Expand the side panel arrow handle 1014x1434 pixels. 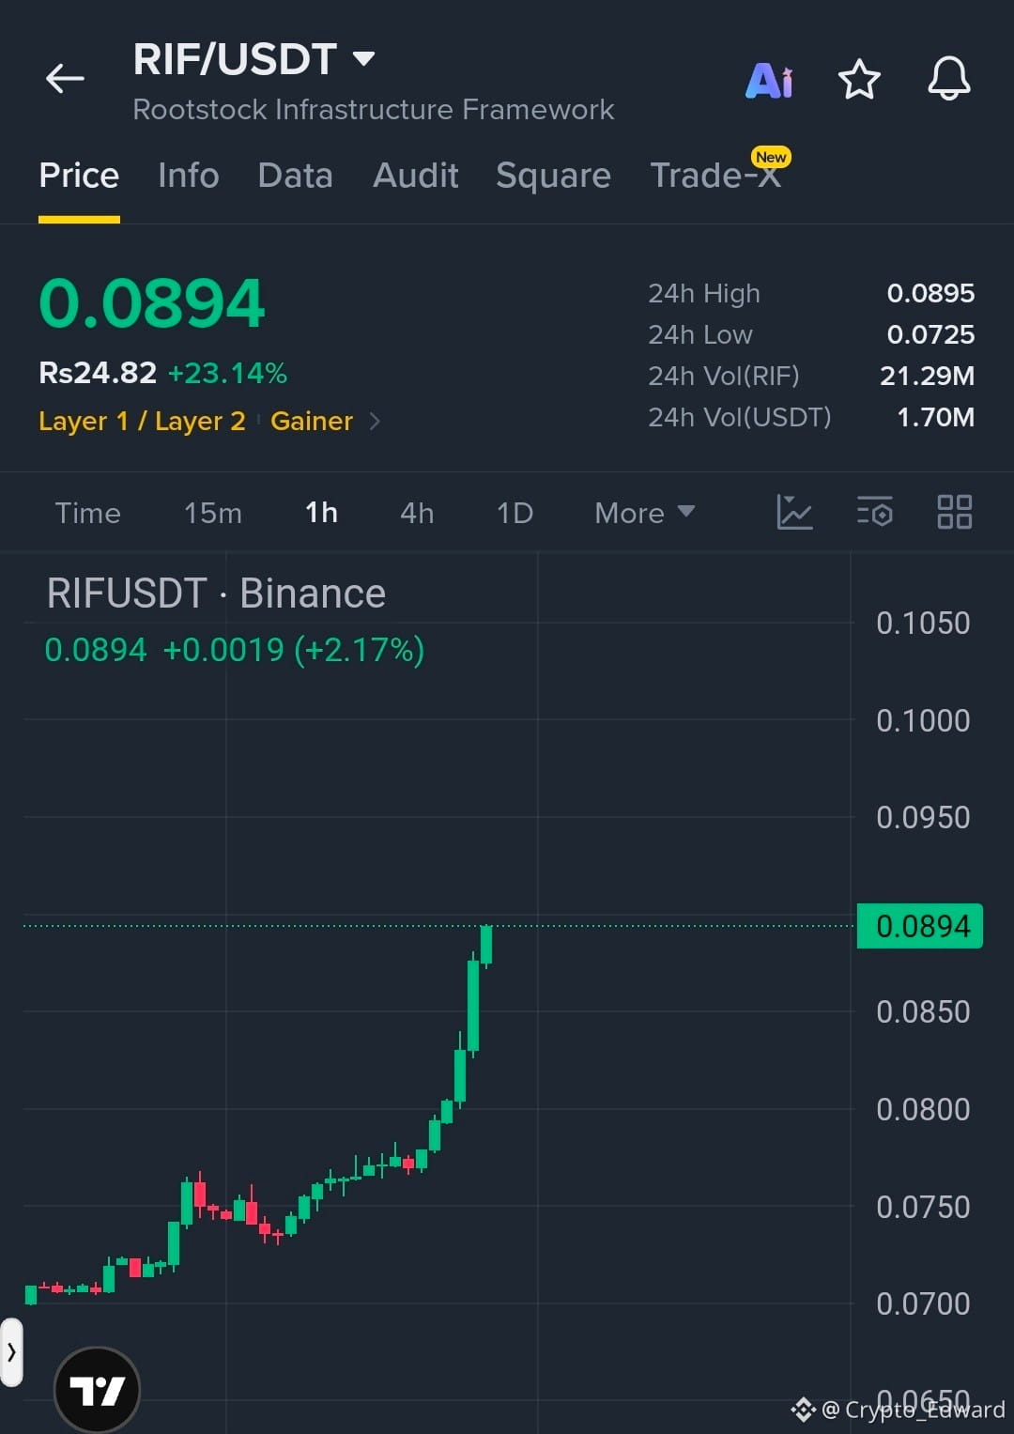(11, 1352)
